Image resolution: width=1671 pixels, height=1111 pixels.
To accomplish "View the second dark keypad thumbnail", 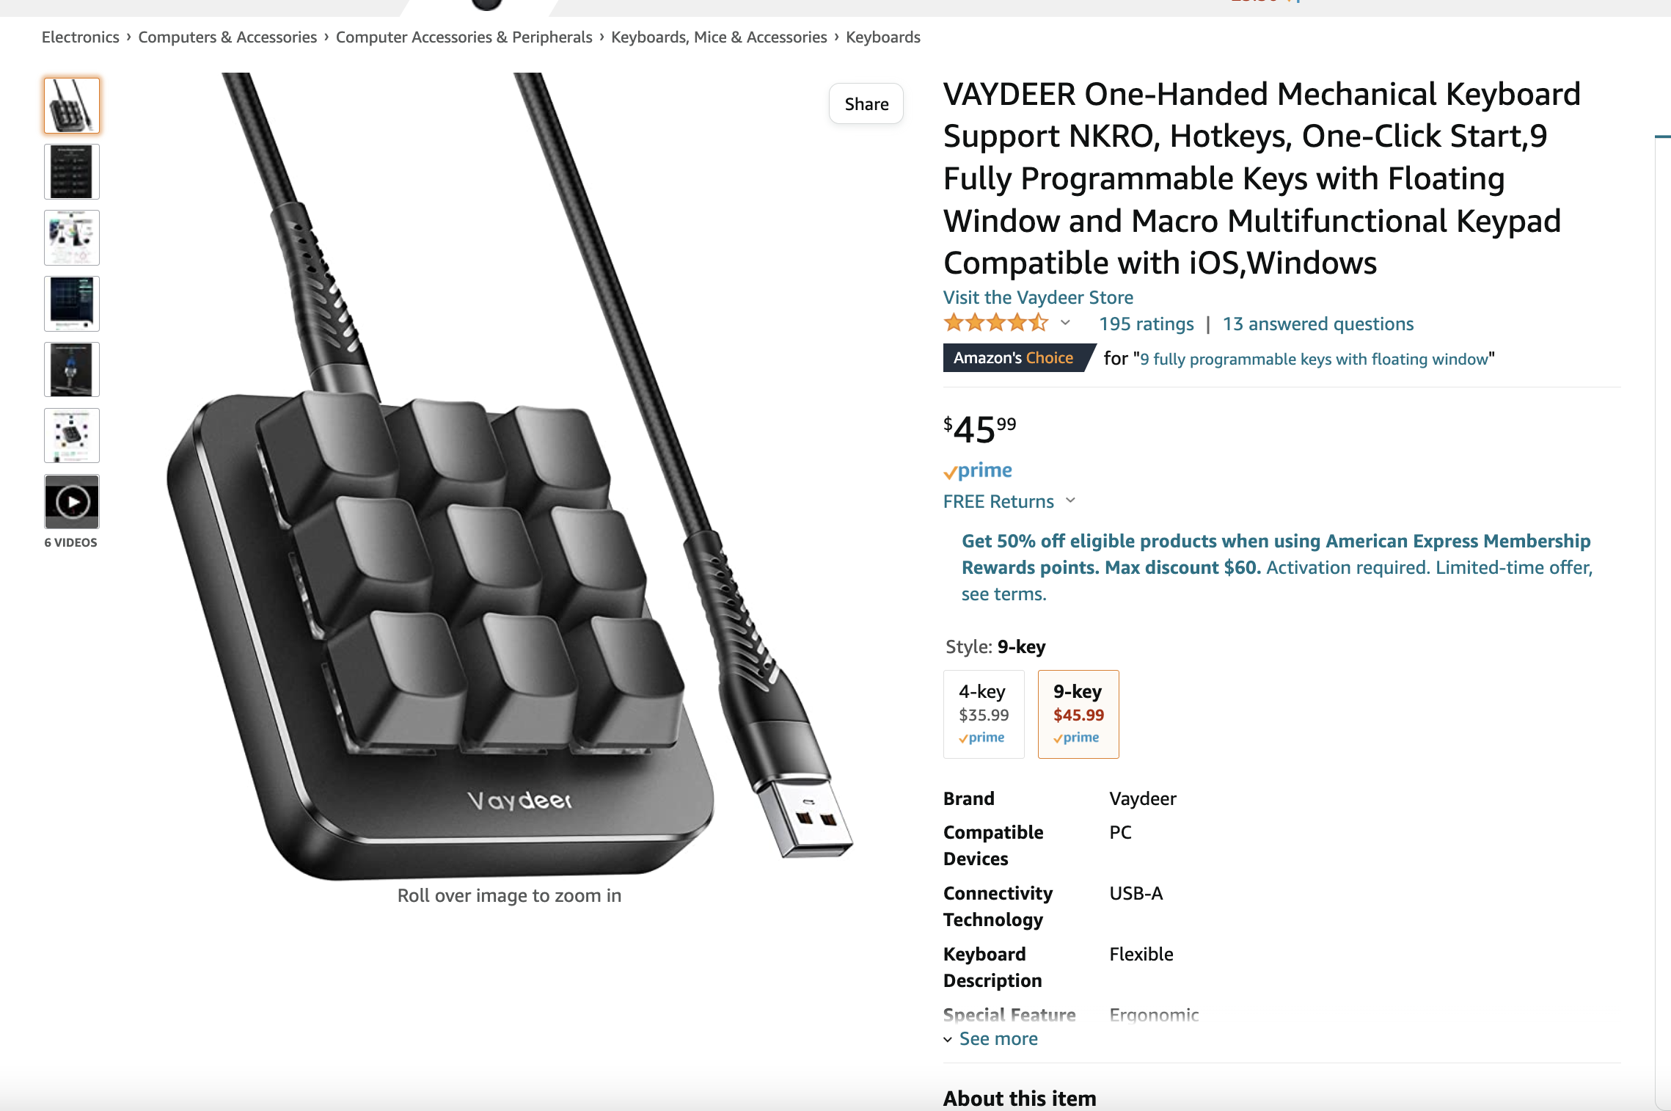I will coord(72,172).
